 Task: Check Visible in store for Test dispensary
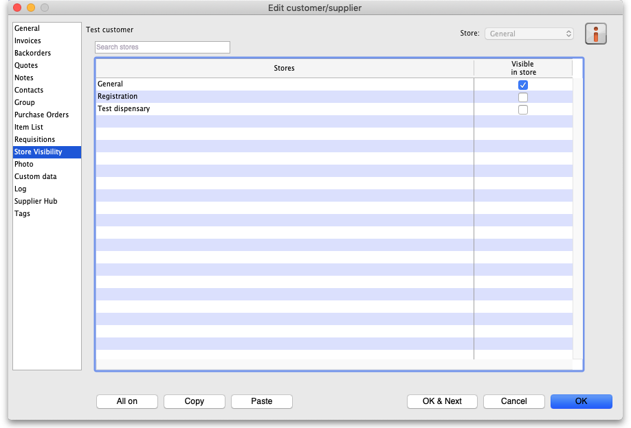523,110
